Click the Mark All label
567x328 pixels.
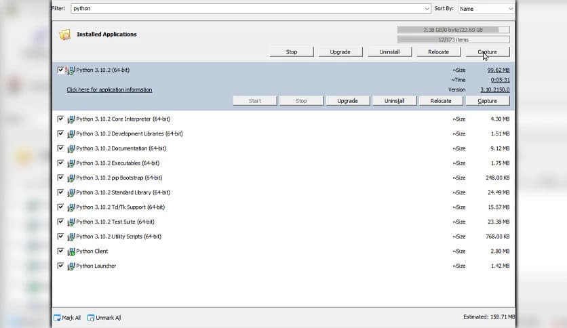click(71, 318)
